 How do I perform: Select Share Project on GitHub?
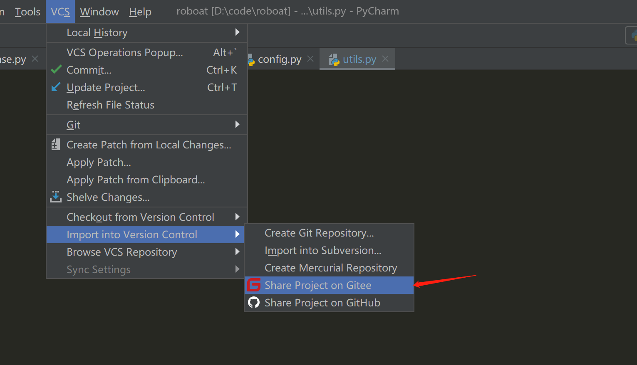(x=329, y=303)
